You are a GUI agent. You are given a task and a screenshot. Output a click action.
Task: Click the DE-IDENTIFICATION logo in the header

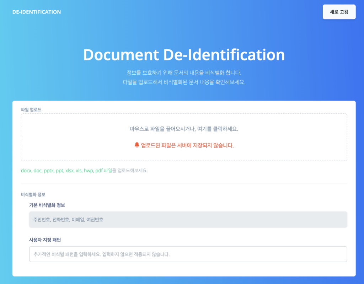pos(37,12)
